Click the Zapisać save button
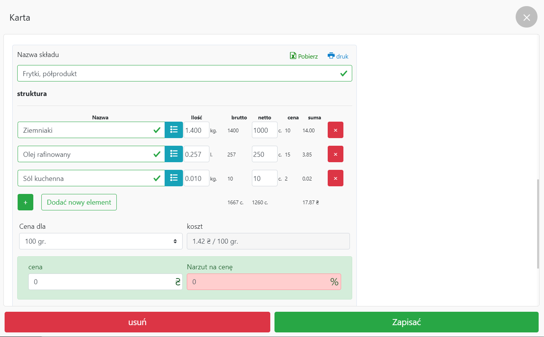The image size is (544, 337). 406,322
